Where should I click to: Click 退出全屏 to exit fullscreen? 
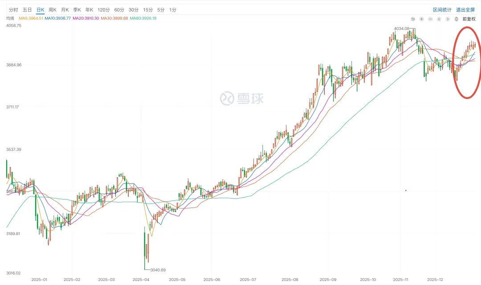465,9
